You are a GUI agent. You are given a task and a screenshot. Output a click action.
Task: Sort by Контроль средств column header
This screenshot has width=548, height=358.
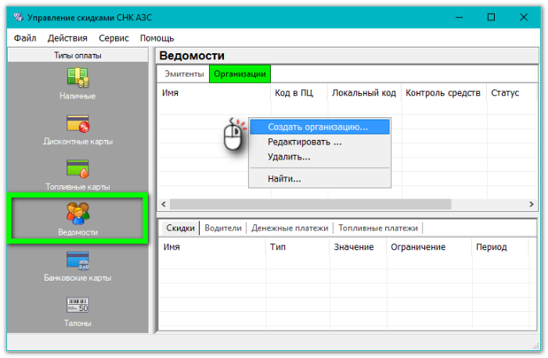[x=442, y=93]
